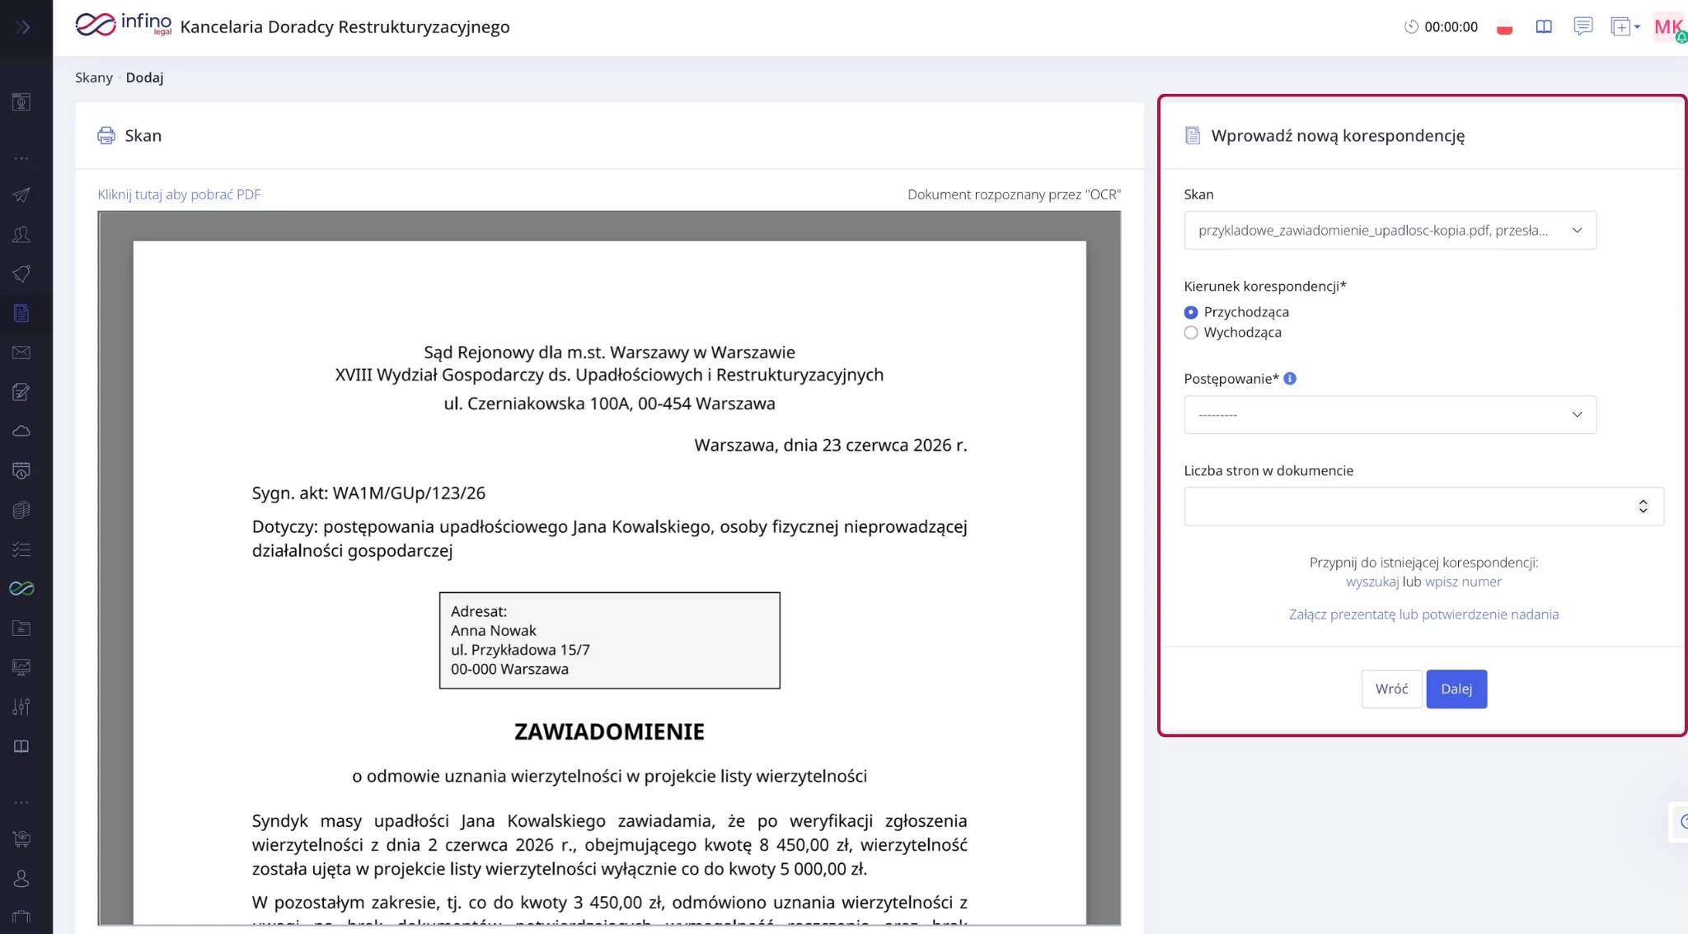Open the notification bell sidebar icon
This screenshot has width=1688, height=934.
click(x=21, y=274)
